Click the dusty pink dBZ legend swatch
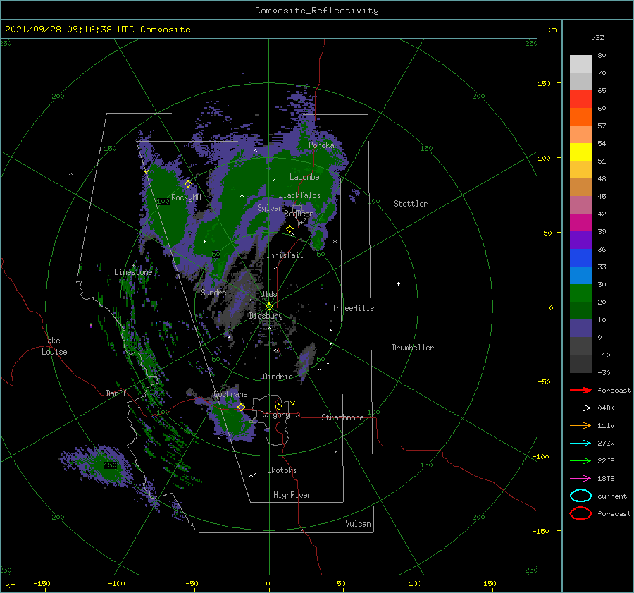Image resolution: width=634 pixels, height=593 pixels. [x=580, y=204]
